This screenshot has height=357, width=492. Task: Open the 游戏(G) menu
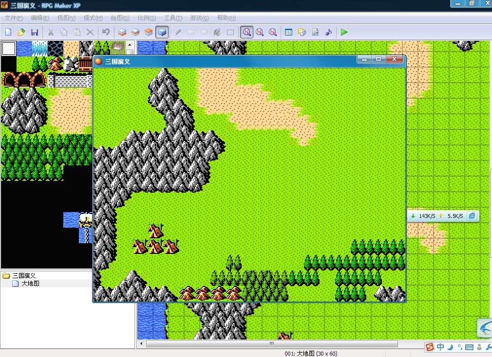pyautogui.click(x=199, y=18)
